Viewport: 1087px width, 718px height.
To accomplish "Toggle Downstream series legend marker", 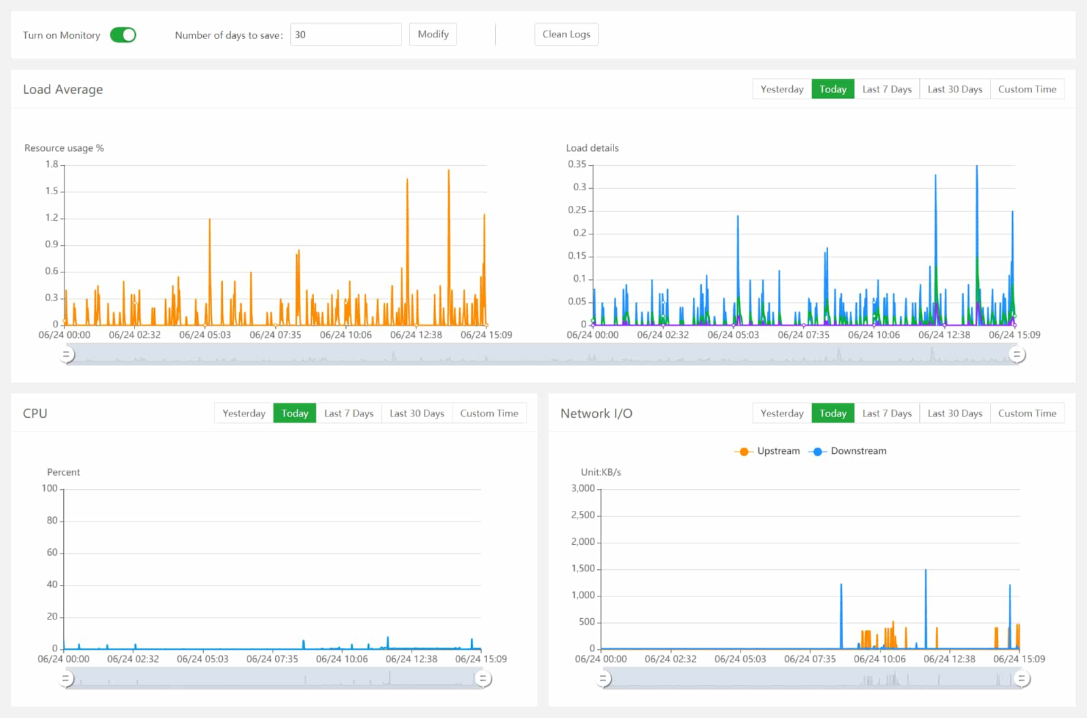I will point(818,451).
